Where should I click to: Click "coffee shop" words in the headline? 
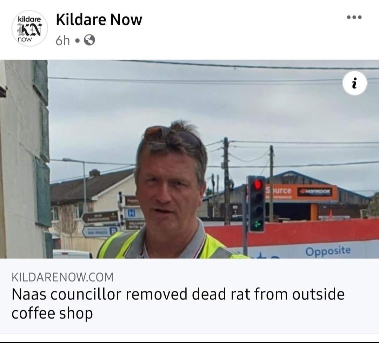(52, 313)
